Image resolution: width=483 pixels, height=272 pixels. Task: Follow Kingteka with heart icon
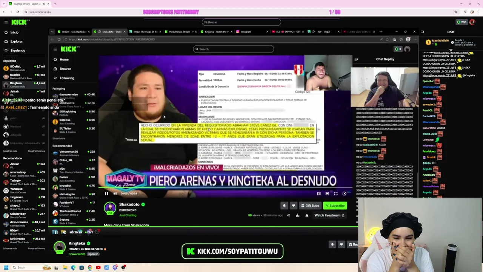coord(341,245)
